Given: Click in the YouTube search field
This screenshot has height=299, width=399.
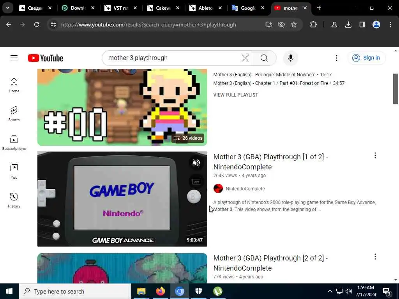Looking at the screenshot, I should pos(173,58).
